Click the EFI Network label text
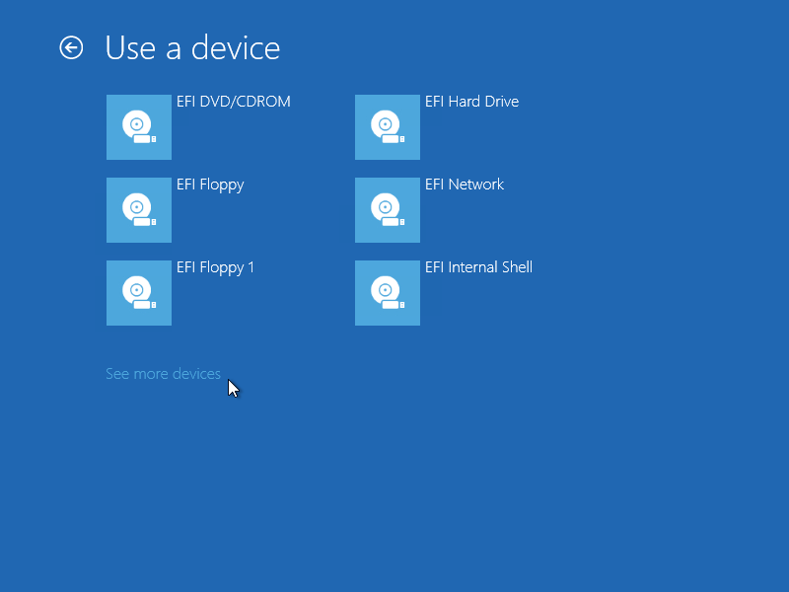 coord(465,185)
